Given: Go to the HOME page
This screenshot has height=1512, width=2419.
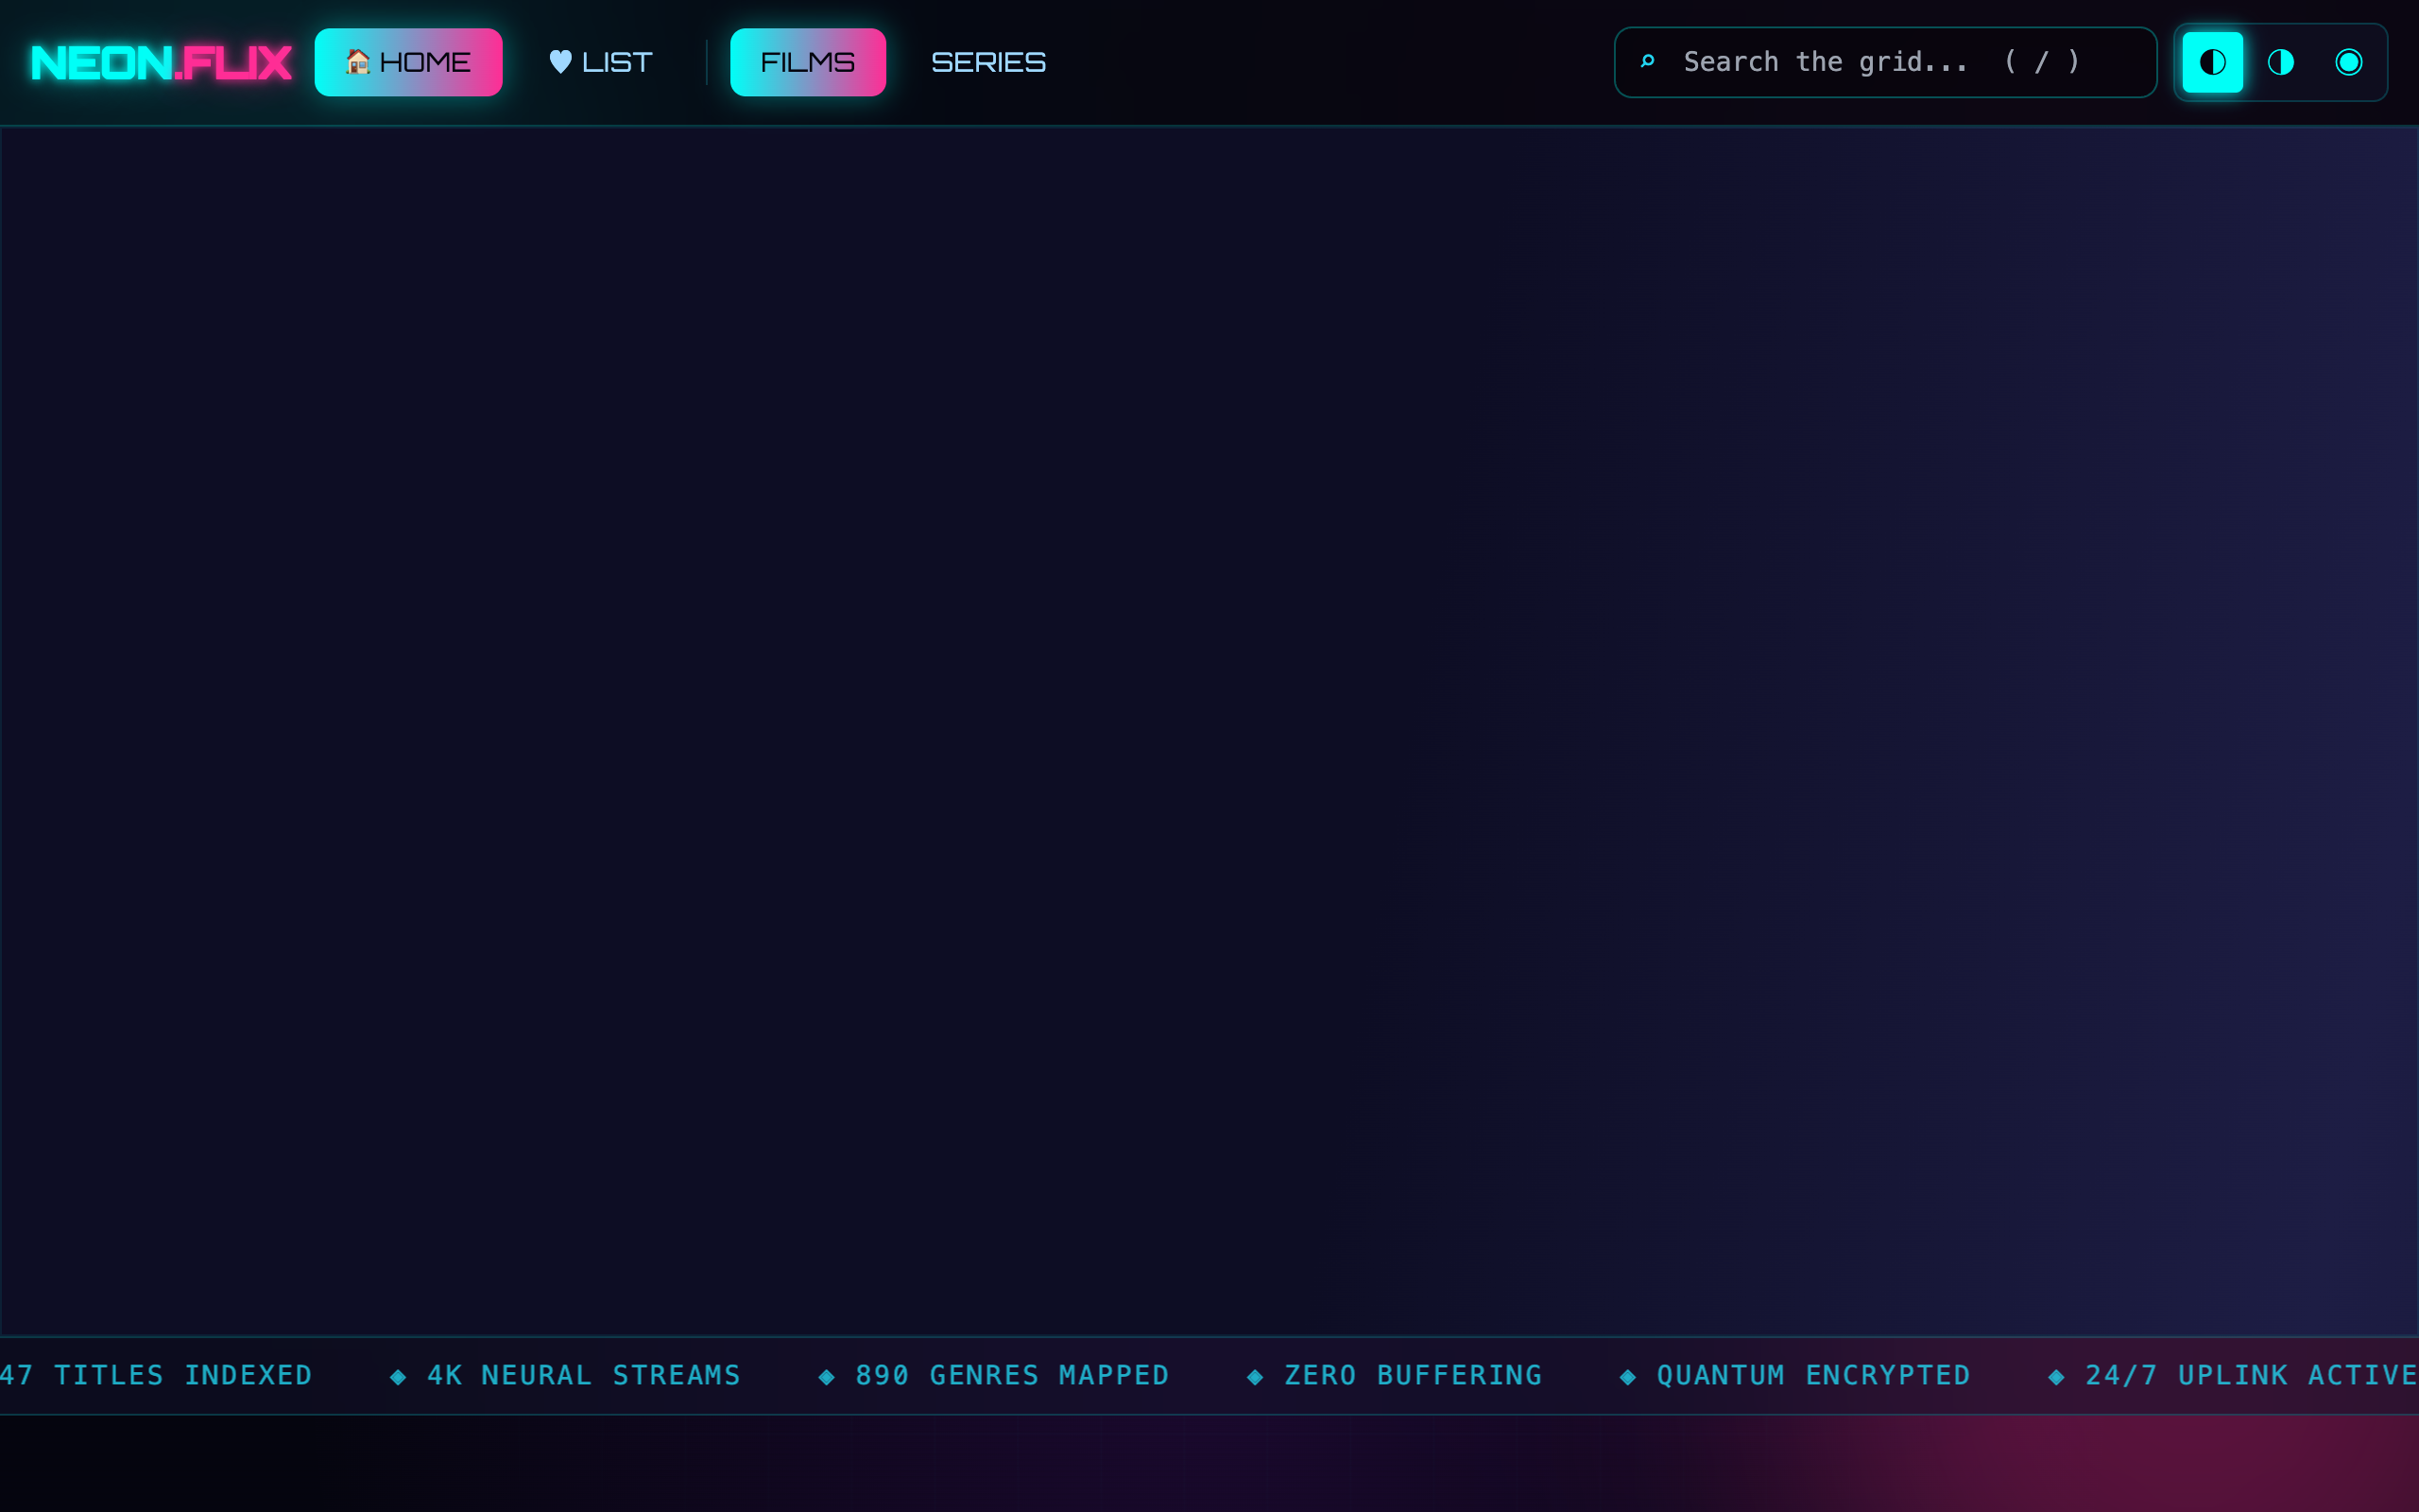Looking at the screenshot, I should click(x=408, y=62).
